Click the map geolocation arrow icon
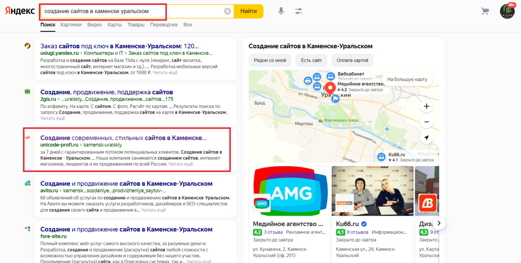The height and width of the screenshot is (263, 521). [x=426, y=137]
